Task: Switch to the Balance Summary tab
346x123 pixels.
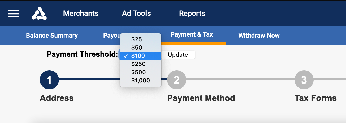Action: point(52,36)
